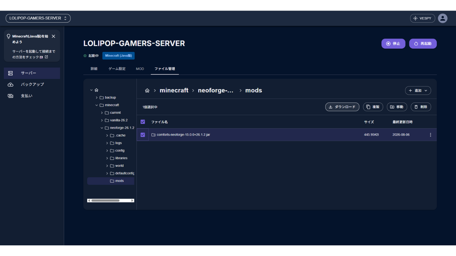
Task: Select the ファイル管理 tab
Action: 165,69
